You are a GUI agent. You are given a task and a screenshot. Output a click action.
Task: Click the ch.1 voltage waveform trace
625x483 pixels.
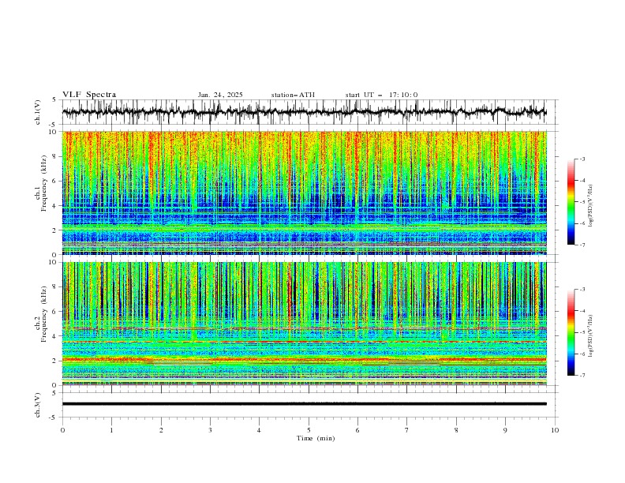pos(304,112)
